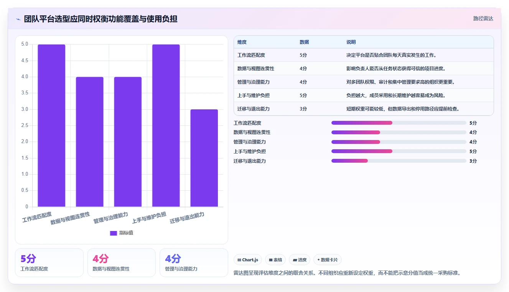Click the 迁移与退出能力 progress label

click(x=250, y=161)
